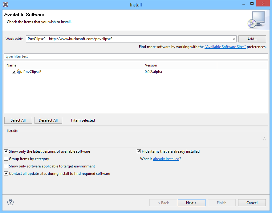This screenshot has width=272, height=213.
Task: Toggle Show only the latest versions checkbox
Action: click(6, 151)
